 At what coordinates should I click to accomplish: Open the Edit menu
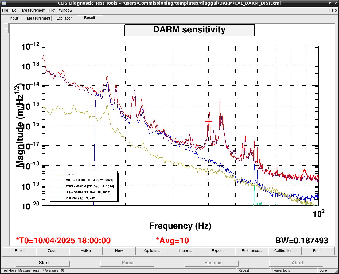tap(15, 10)
